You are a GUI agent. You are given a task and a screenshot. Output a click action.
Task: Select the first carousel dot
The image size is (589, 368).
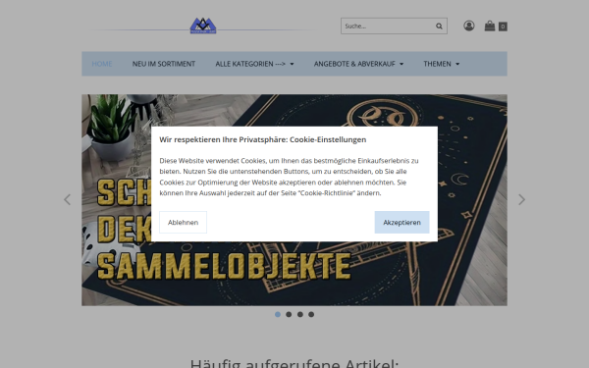[x=278, y=314]
